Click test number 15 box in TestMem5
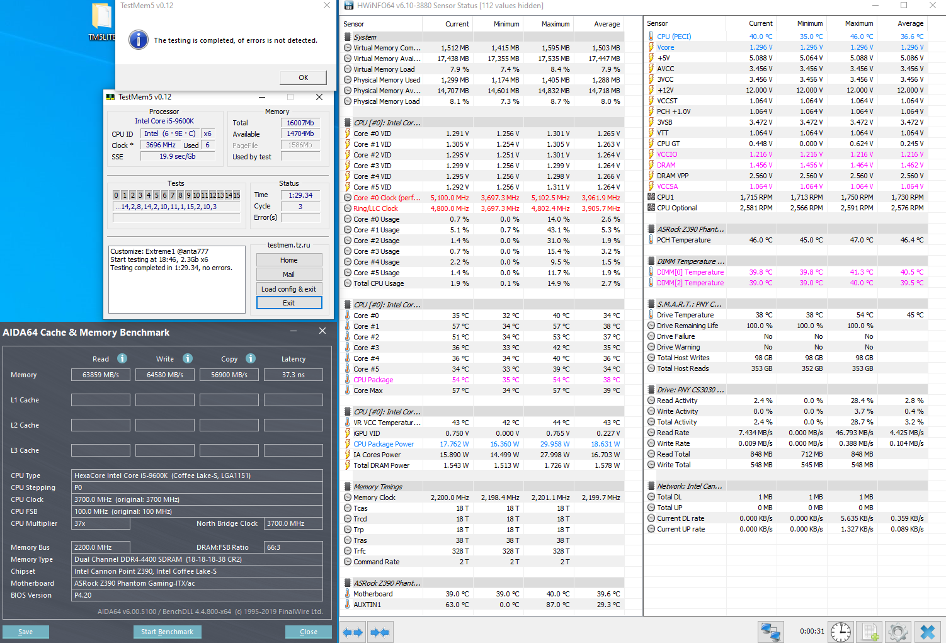946x643 pixels. tap(237, 195)
